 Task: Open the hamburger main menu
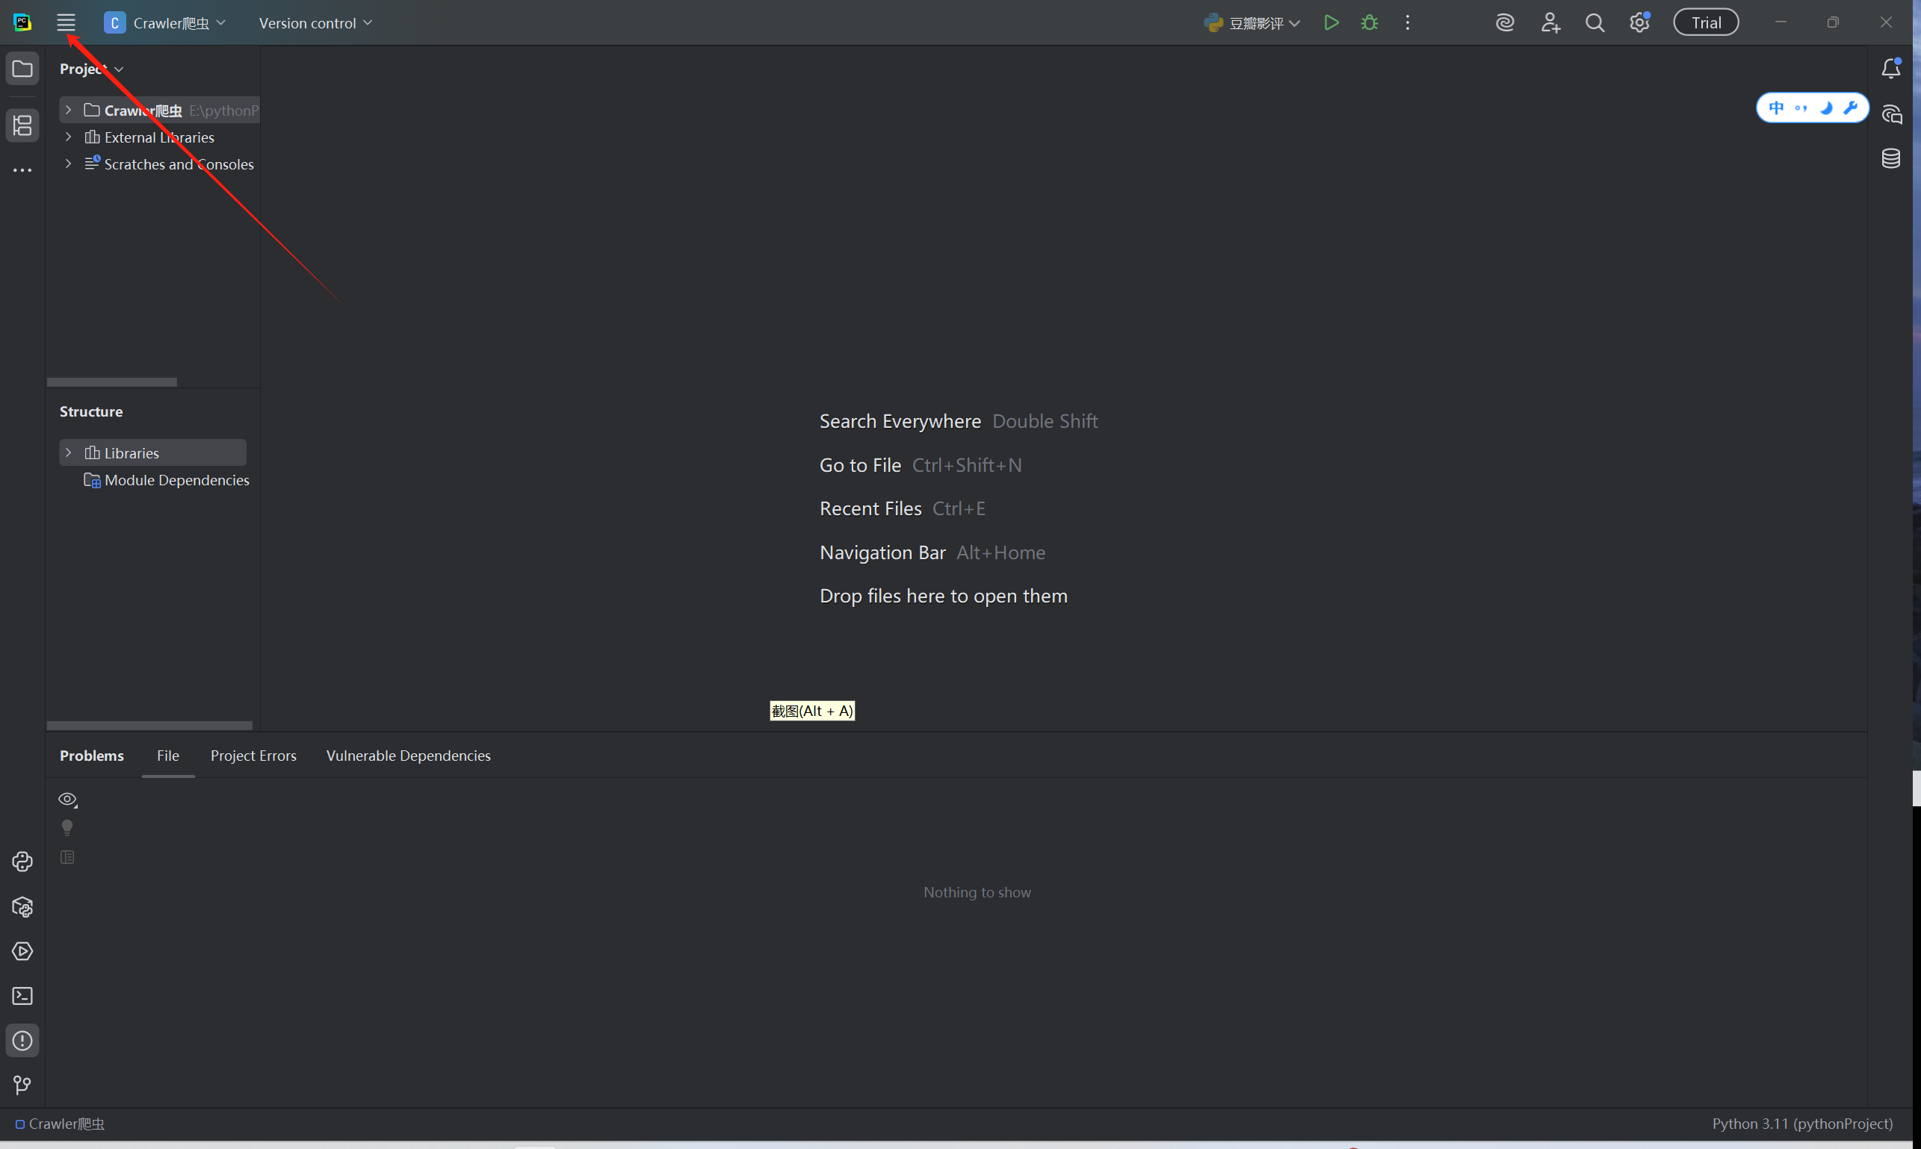66,22
